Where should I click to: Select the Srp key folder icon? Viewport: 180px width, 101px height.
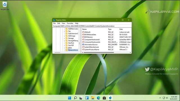[66, 31]
